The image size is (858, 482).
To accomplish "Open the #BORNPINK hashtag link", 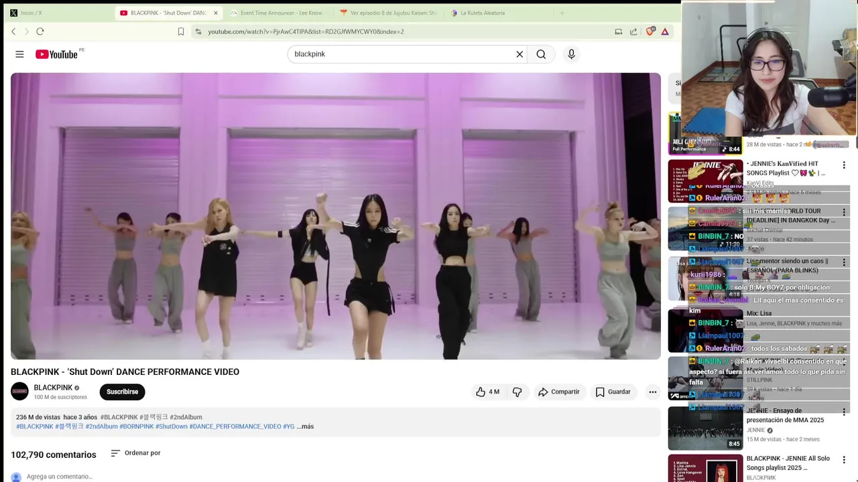I will pos(137,426).
